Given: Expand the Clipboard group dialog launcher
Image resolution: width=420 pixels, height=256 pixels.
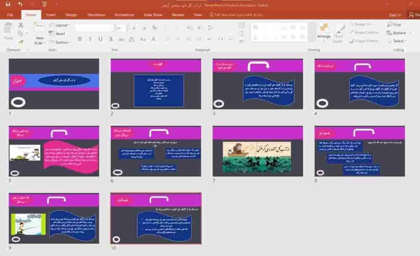Looking at the screenshot, I should point(28,50).
